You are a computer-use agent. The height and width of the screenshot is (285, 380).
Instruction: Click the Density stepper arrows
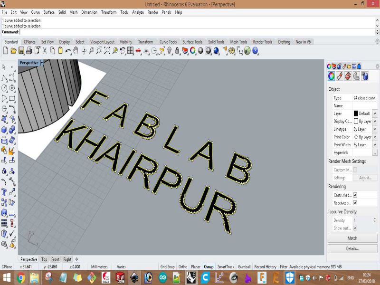[375, 220]
